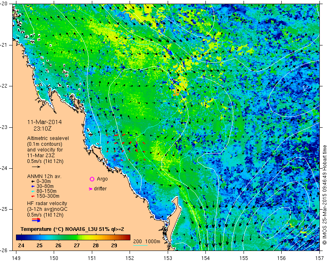This screenshot has height=262, width=328.
Task: Click the latitude axis label -24
Action: [x=5, y=168]
